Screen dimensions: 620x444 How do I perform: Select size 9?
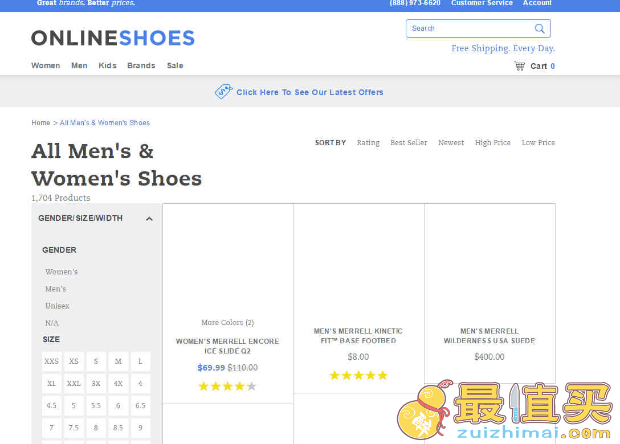click(140, 427)
